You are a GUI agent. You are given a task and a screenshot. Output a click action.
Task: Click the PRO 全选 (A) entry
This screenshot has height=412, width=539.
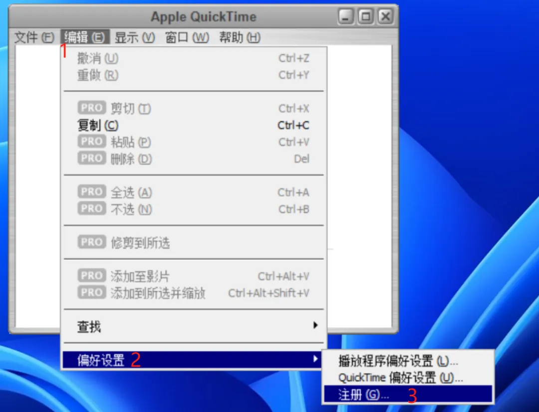[194, 192]
